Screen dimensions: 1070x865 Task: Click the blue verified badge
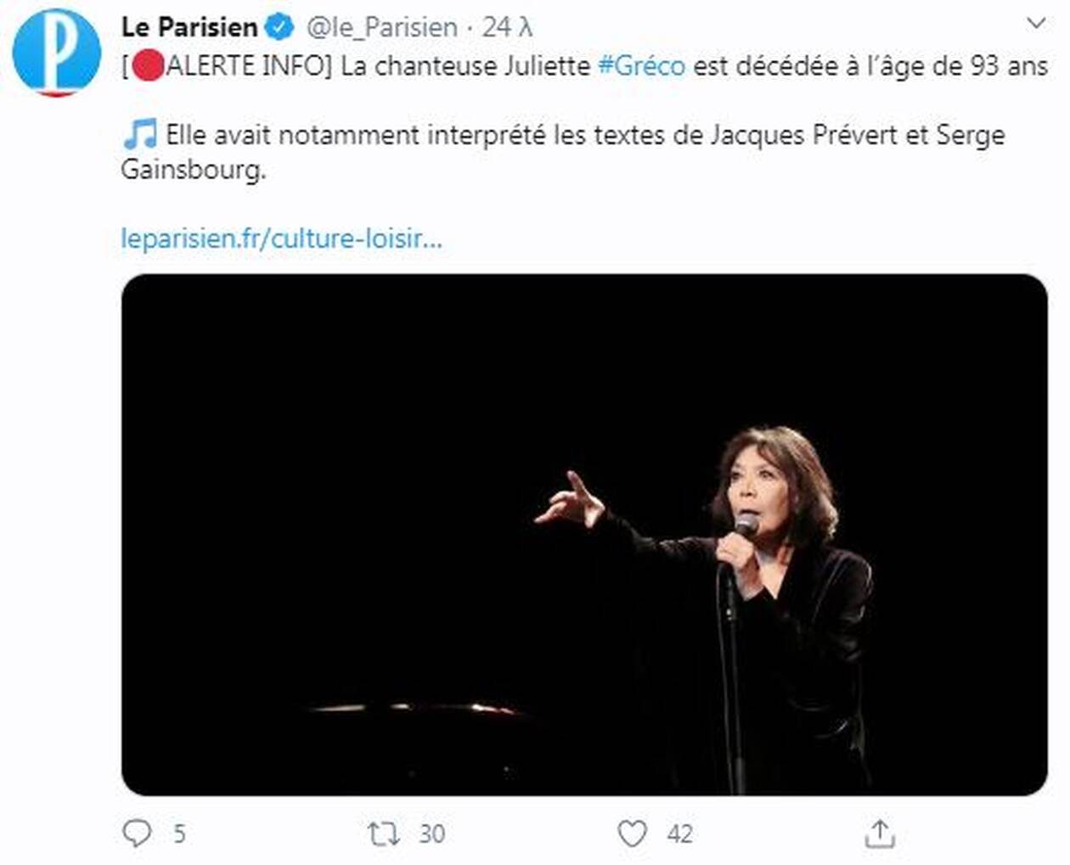tap(279, 27)
